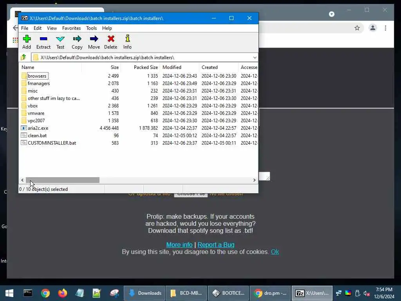
Task: Select the clean.bat file icon
Action: point(24,135)
